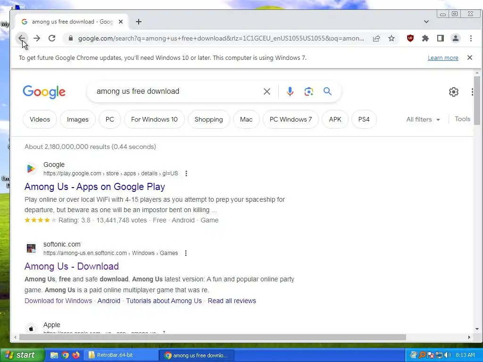483x362 pixels.
Task: Open the Chrome three-dot menu
Action: click(x=471, y=38)
